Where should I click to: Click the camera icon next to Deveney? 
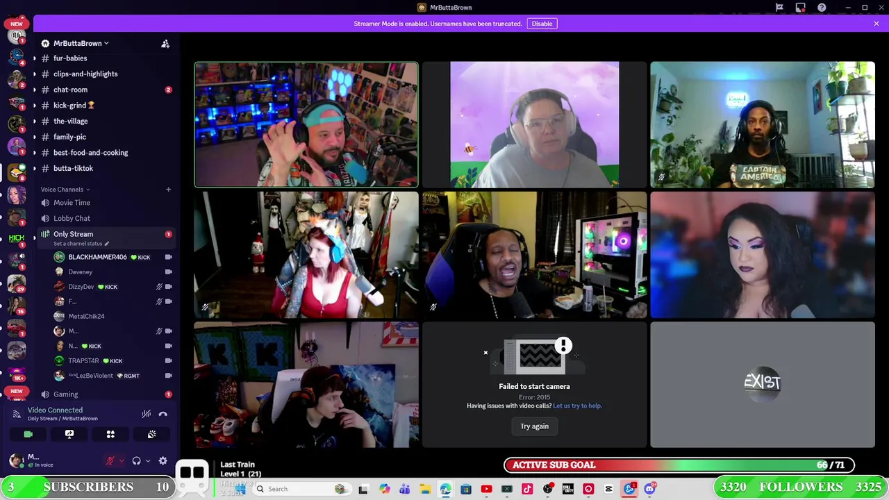[168, 272]
